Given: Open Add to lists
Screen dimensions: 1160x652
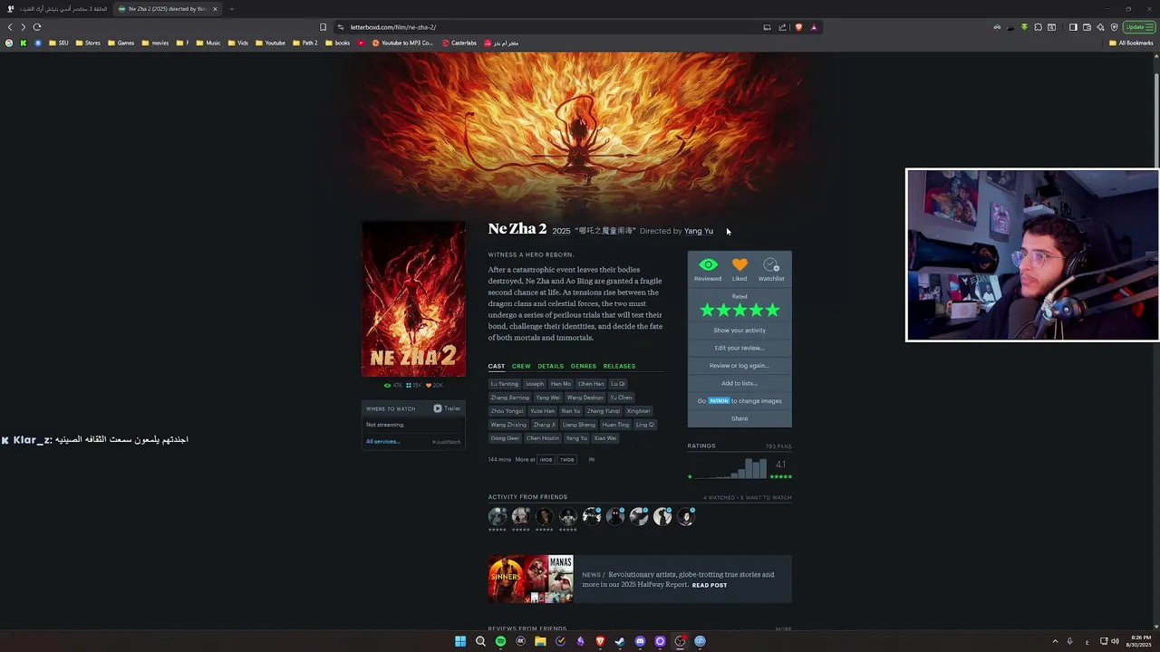Looking at the screenshot, I should coord(739,383).
